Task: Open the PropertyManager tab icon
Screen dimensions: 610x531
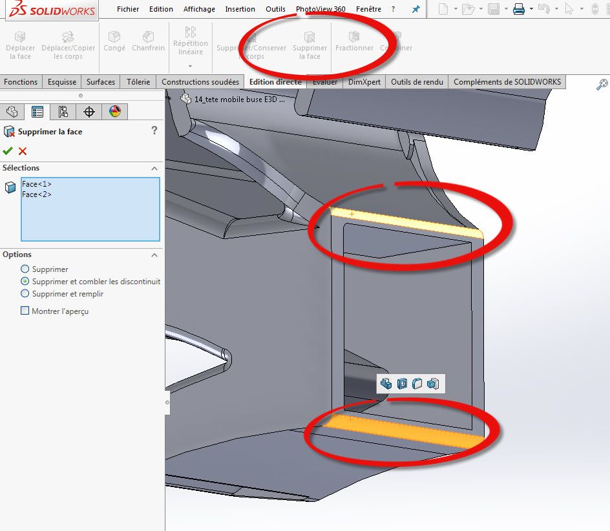Action: pyautogui.click(x=37, y=112)
